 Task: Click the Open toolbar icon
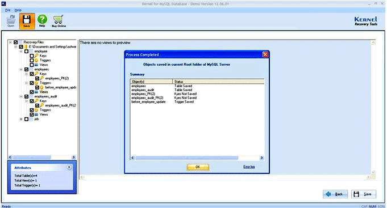click(x=11, y=20)
